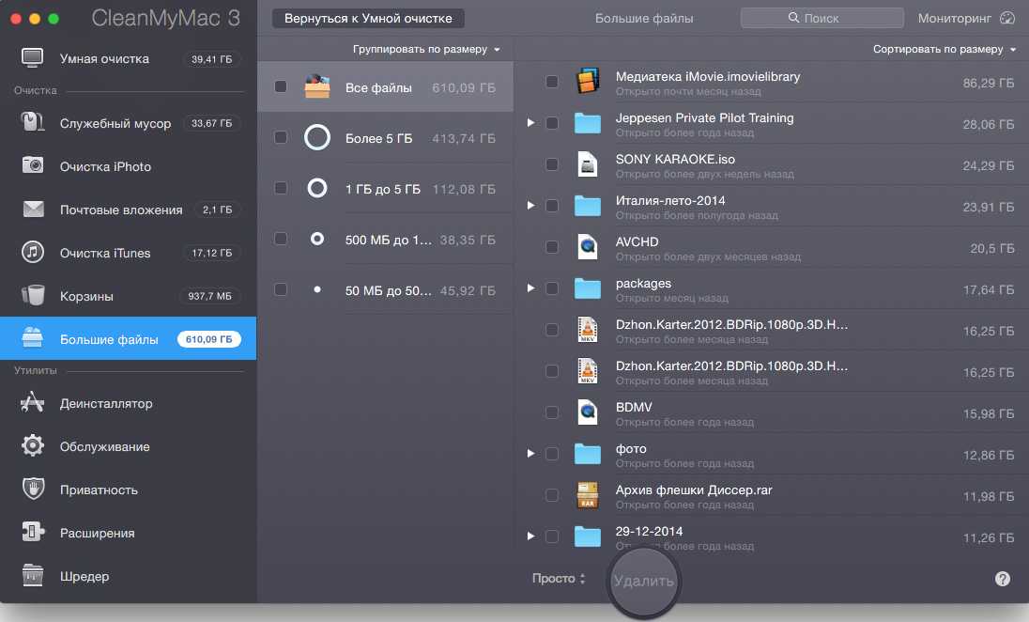Open the help question mark icon
The height and width of the screenshot is (622, 1029).
(1003, 579)
